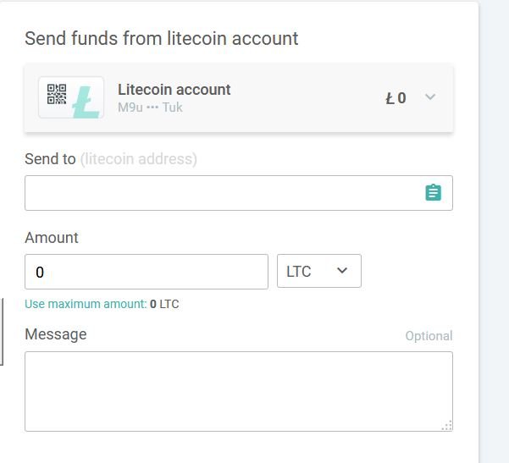Grab the Message box resize handle
This screenshot has height=463, width=509.
pyautogui.click(x=447, y=426)
